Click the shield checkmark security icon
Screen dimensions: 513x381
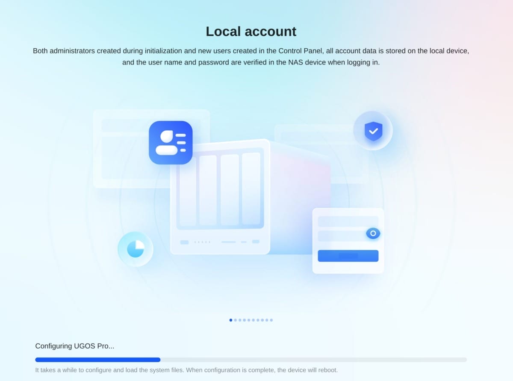coord(373,131)
